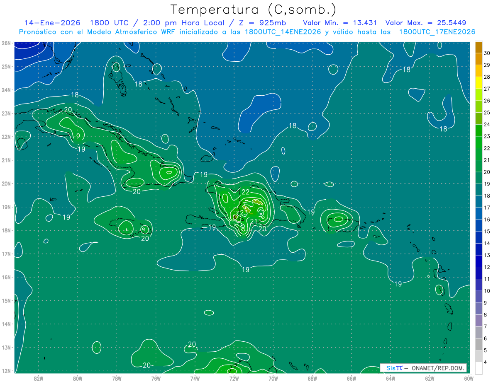Click the 70W longitude tick label

(x=273, y=378)
